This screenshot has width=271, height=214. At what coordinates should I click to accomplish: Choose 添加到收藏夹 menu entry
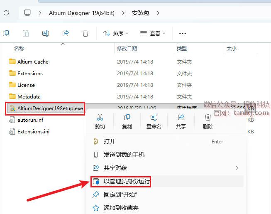pos(166,208)
